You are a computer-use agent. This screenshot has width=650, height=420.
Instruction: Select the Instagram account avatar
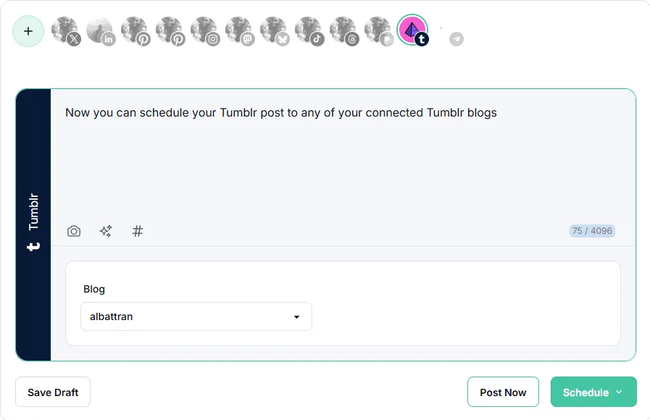point(205,31)
